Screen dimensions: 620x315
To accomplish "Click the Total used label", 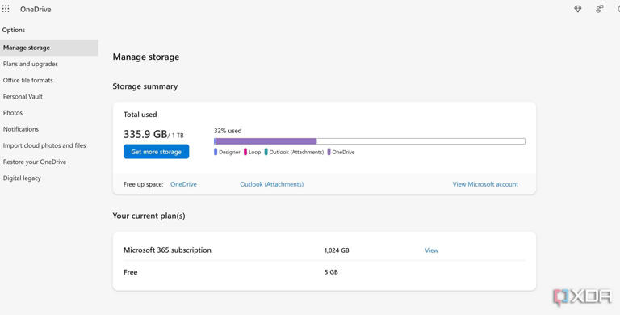I will point(140,115).
